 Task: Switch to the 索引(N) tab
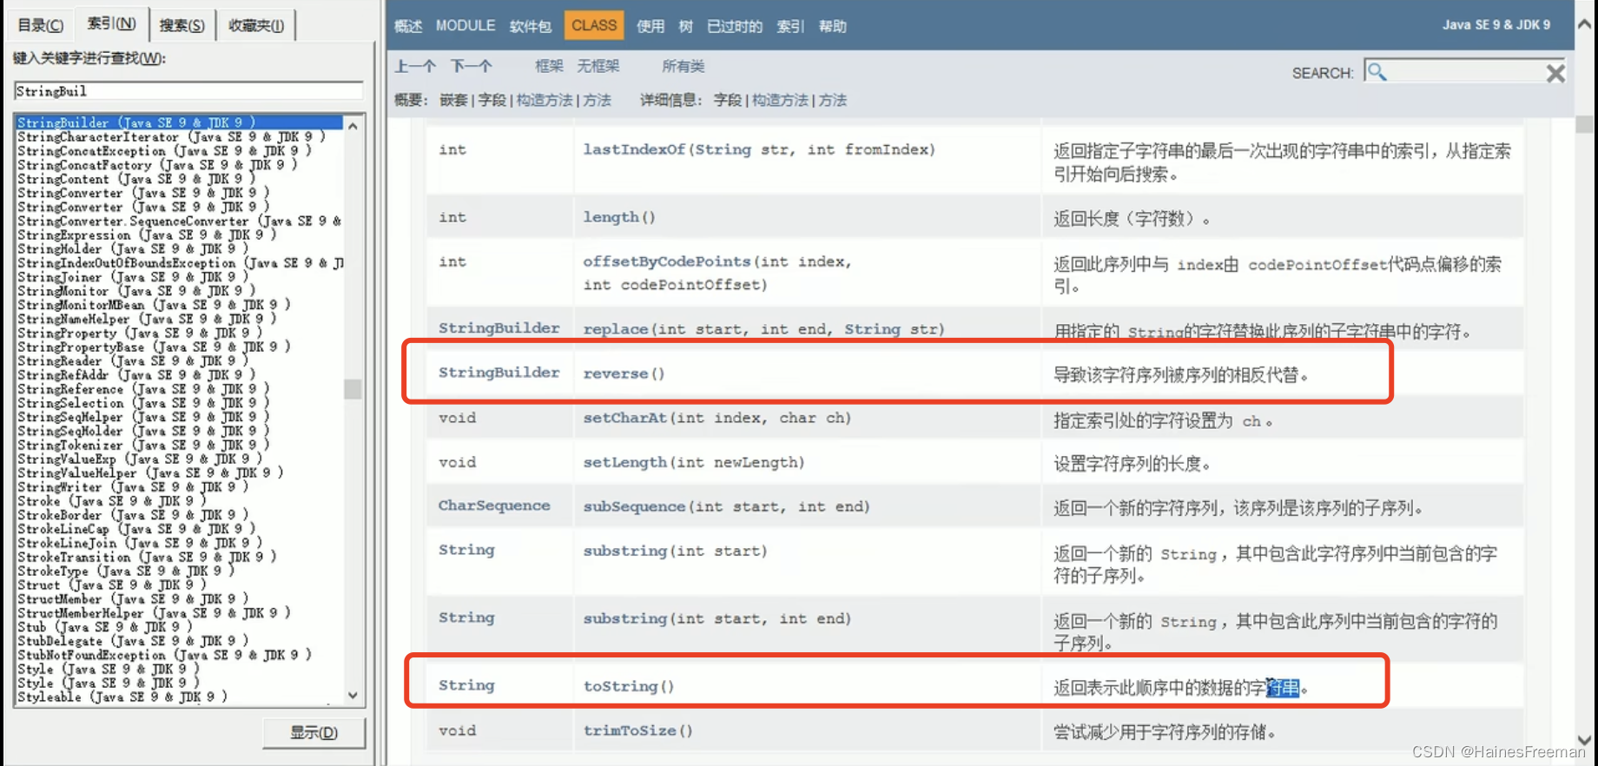coord(111,23)
